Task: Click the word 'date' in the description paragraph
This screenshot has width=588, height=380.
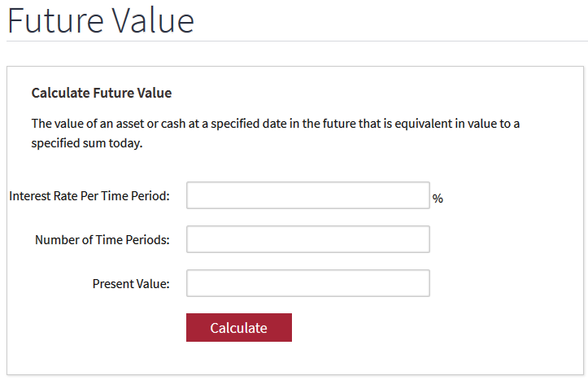Action: 275,124
